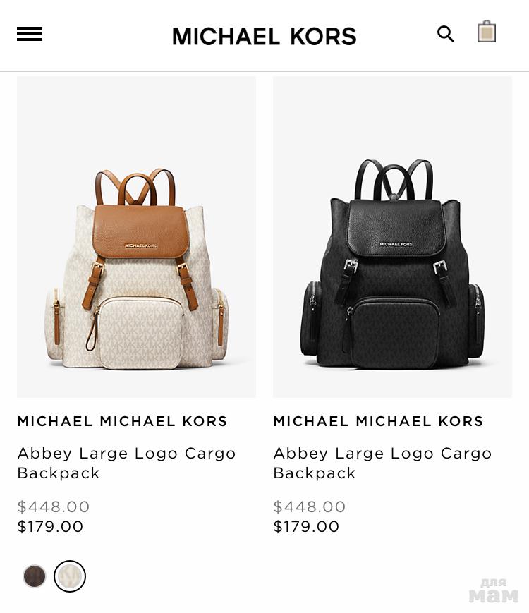The height and width of the screenshot is (613, 529).
Task: Click the MICHAEL KORS header logo
Action: pyautogui.click(x=264, y=36)
